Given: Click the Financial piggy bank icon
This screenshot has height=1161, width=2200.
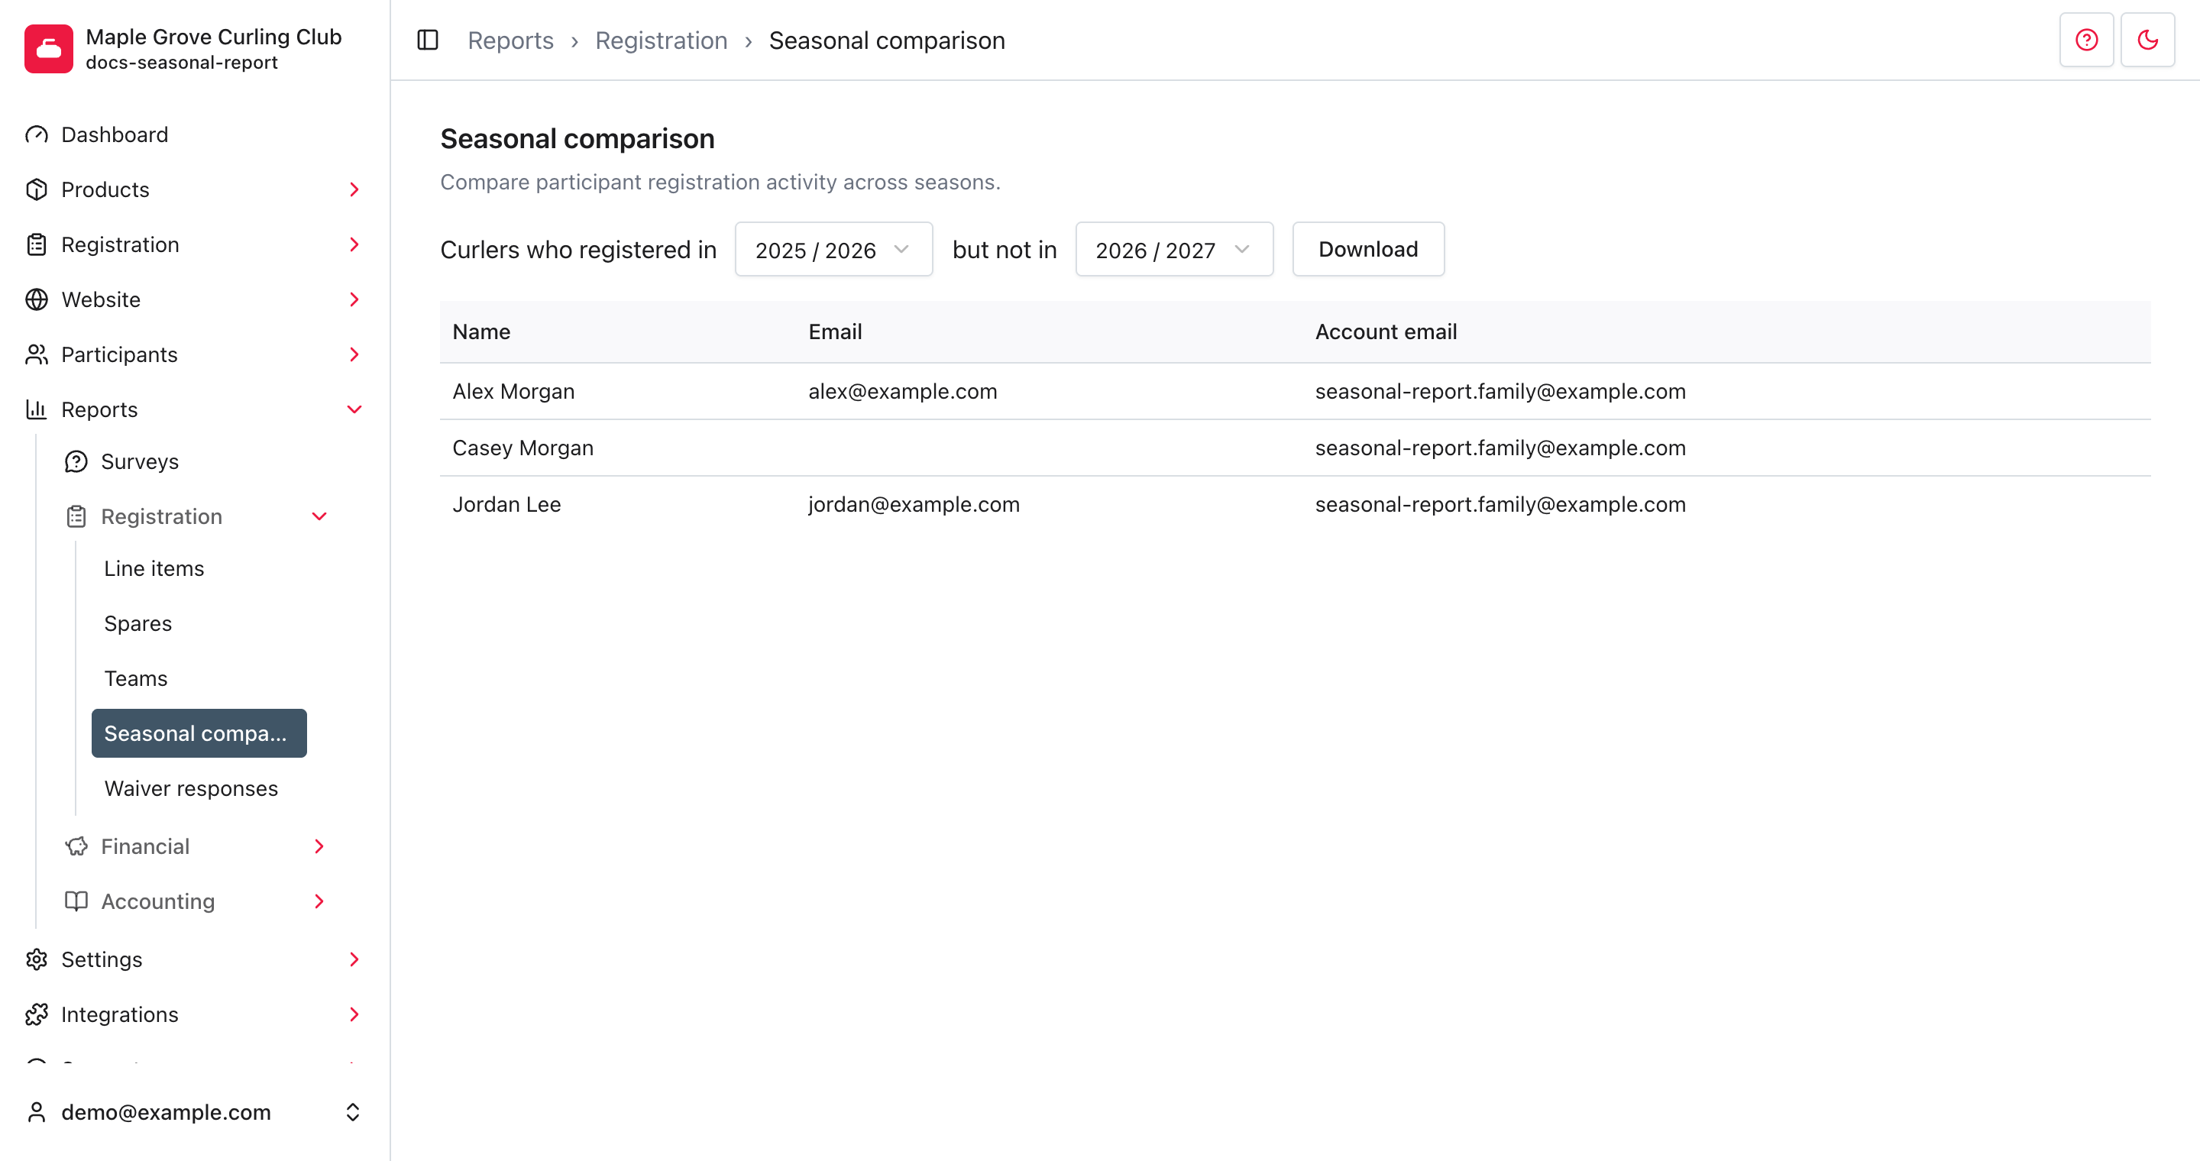Looking at the screenshot, I should (76, 846).
